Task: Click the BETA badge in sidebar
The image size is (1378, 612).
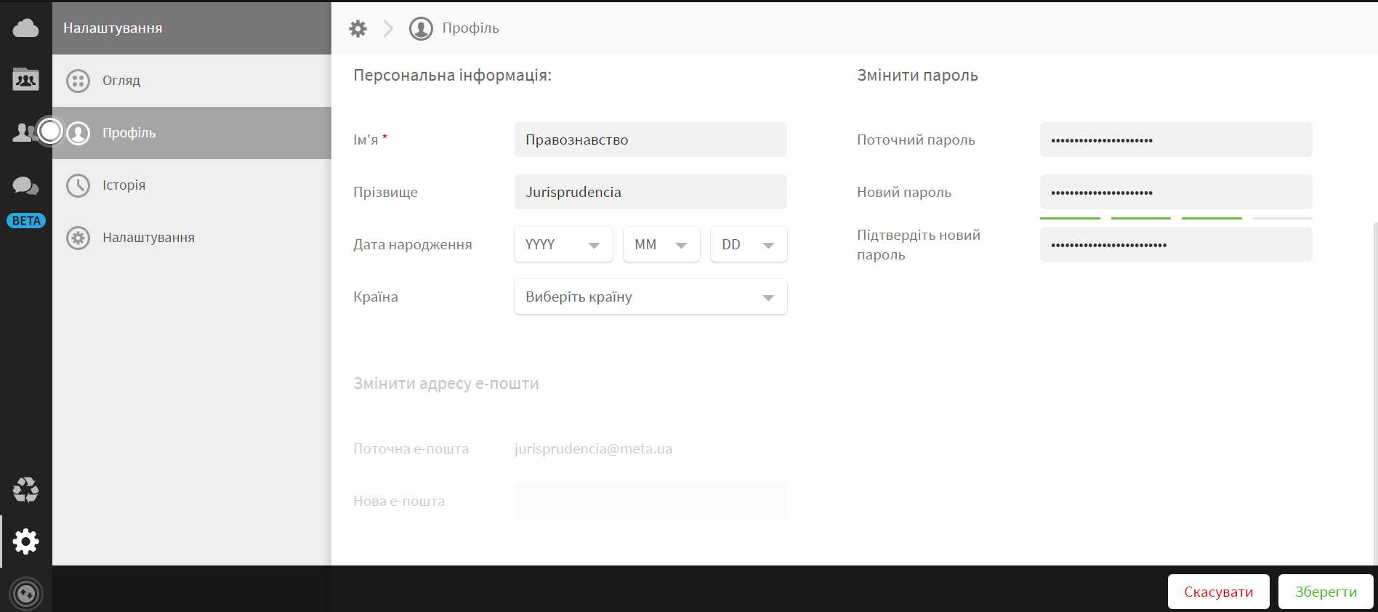Action: (x=26, y=220)
